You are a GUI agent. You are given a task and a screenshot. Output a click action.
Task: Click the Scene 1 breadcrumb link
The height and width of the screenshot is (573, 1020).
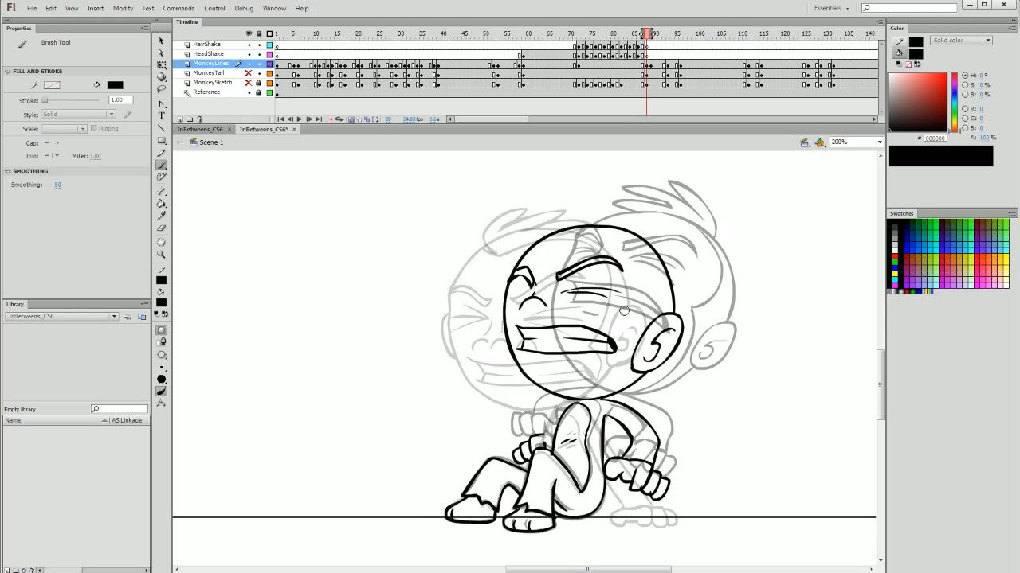[211, 142]
